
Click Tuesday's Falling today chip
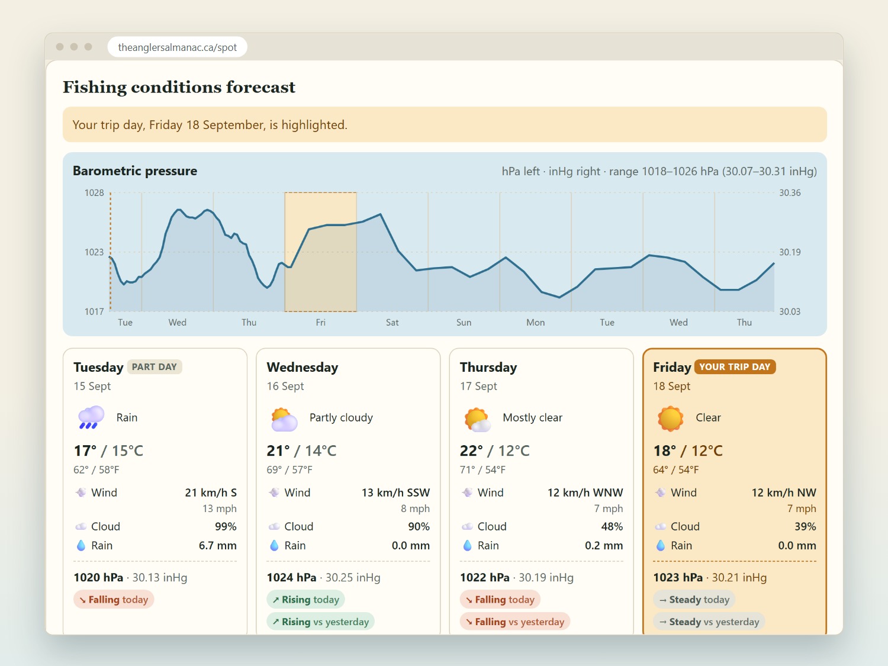(x=114, y=600)
